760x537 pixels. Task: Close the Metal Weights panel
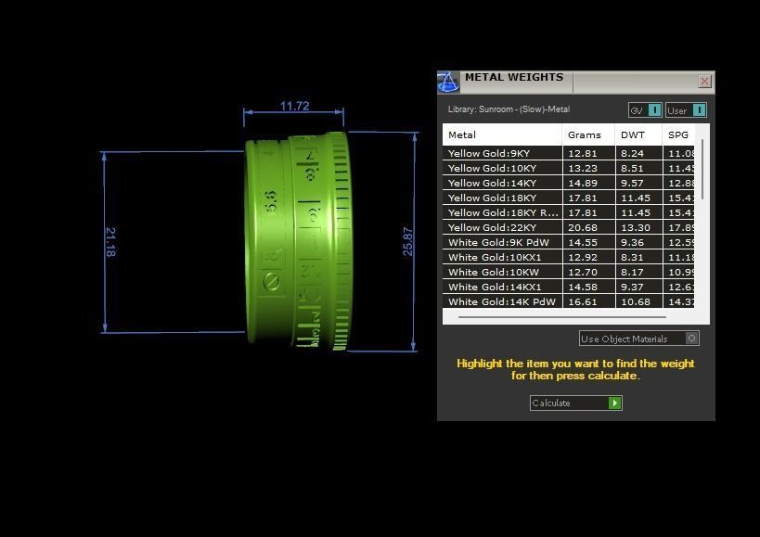point(704,82)
